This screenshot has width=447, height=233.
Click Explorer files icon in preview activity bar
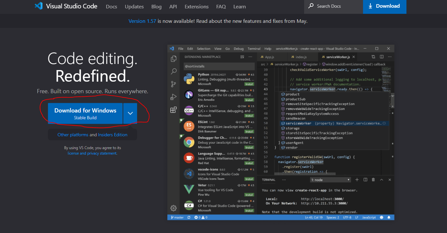(173, 58)
